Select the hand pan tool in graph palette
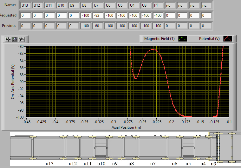Viewport: 241px width, 168px height. click(22, 40)
